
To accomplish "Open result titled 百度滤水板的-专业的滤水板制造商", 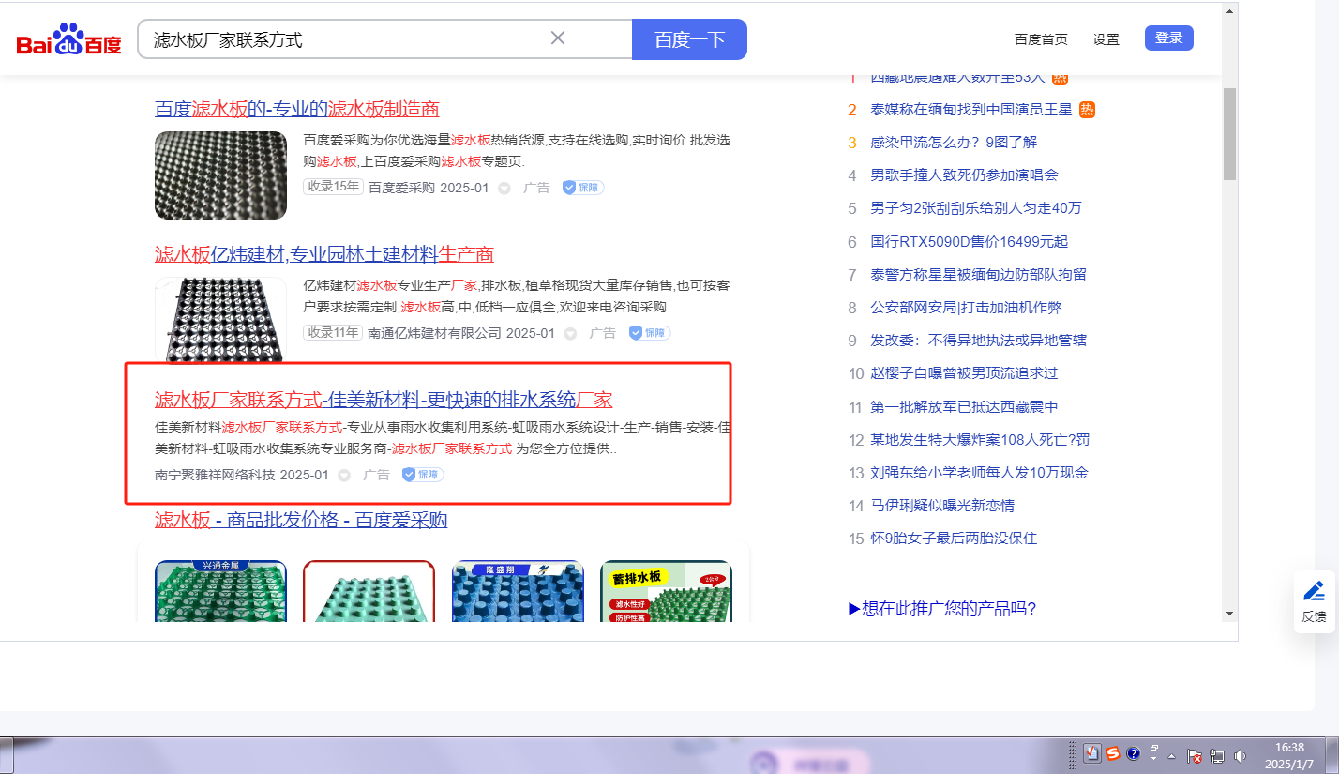I will click(297, 109).
